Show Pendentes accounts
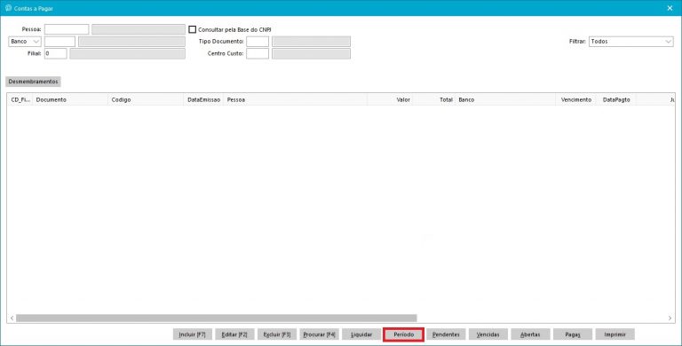This screenshot has height=346, width=682. (x=446, y=334)
